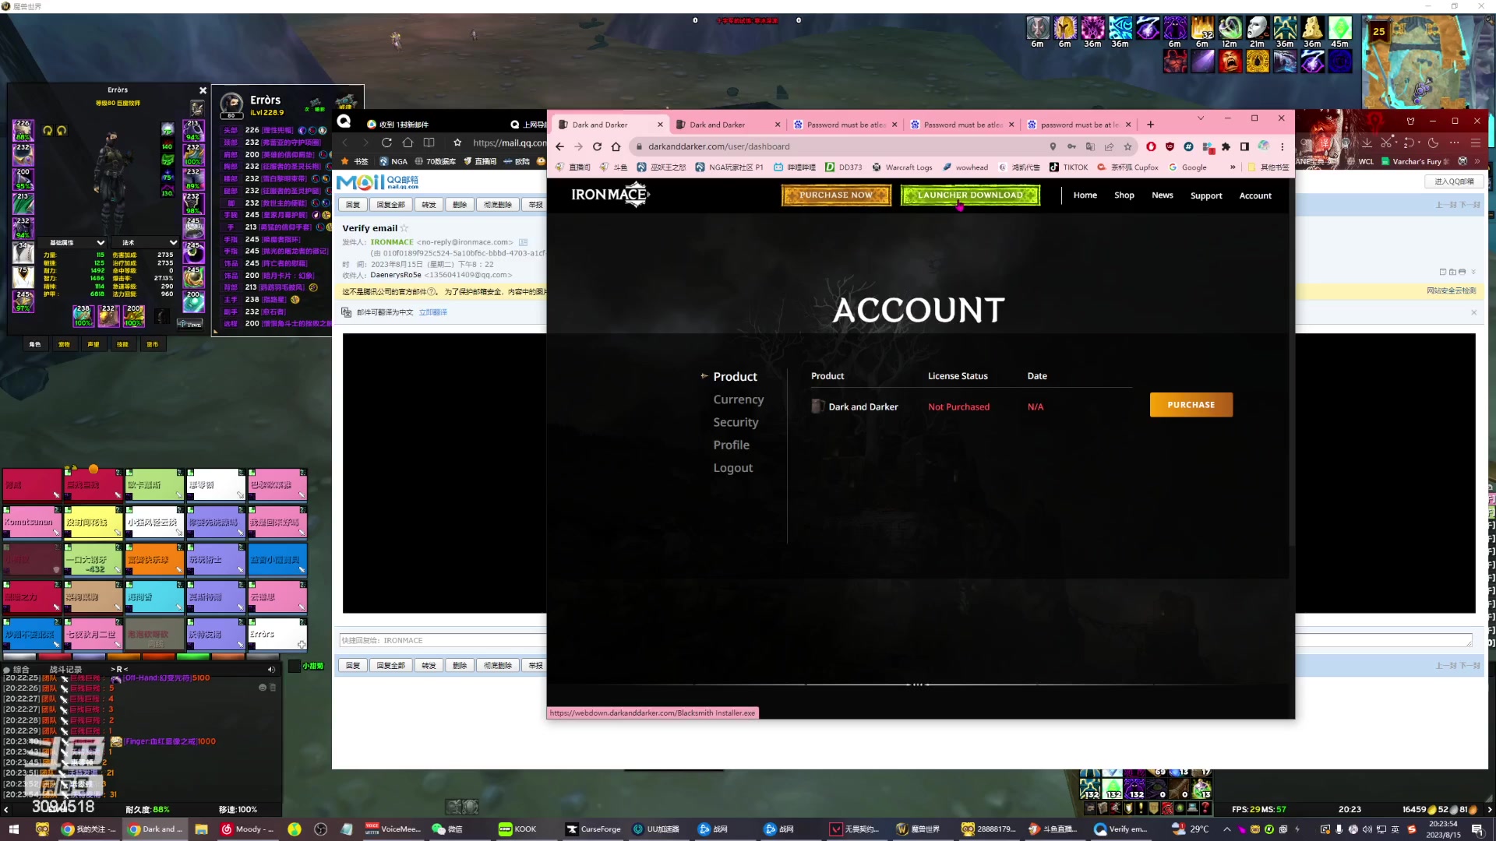Click 回复 reply button at top of mail

click(353, 205)
